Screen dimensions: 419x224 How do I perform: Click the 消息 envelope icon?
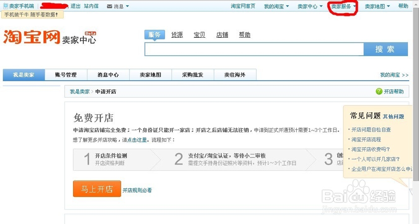pos(109,6)
